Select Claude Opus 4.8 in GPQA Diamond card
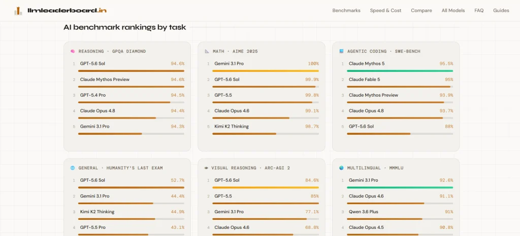The image size is (520, 236). pyautogui.click(x=97, y=111)
